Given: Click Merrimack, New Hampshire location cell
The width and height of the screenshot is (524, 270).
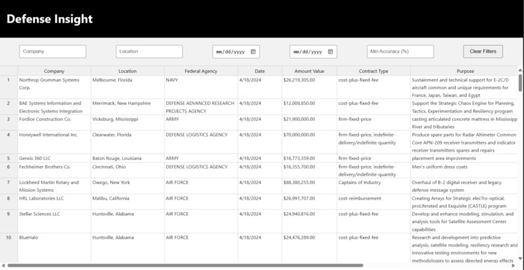Looking at the screenshot, I should pyautogui.click(x=127, y=107).
